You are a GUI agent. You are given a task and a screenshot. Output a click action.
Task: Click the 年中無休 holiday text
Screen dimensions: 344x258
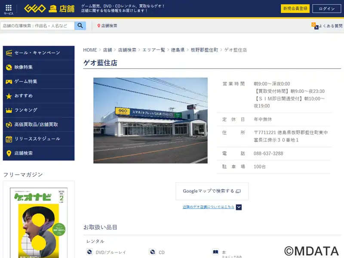click(x=263, y=120)
